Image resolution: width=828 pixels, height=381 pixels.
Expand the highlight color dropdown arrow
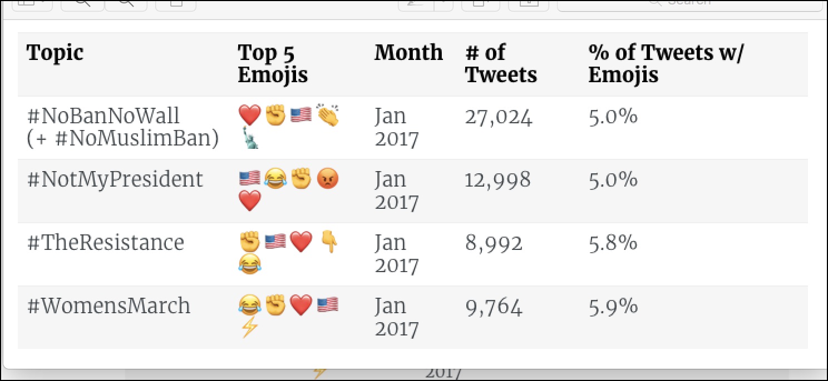[443, 4]
